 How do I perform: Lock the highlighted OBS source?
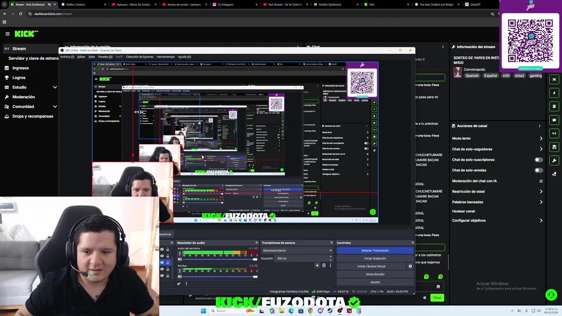(x=167, y=262)
